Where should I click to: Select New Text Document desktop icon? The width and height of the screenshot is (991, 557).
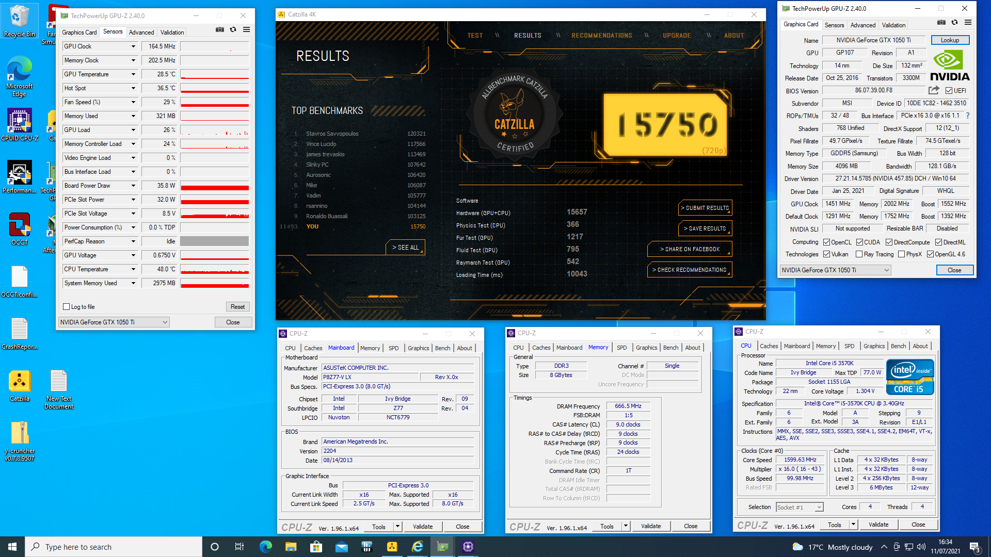(x=59, y=389)
